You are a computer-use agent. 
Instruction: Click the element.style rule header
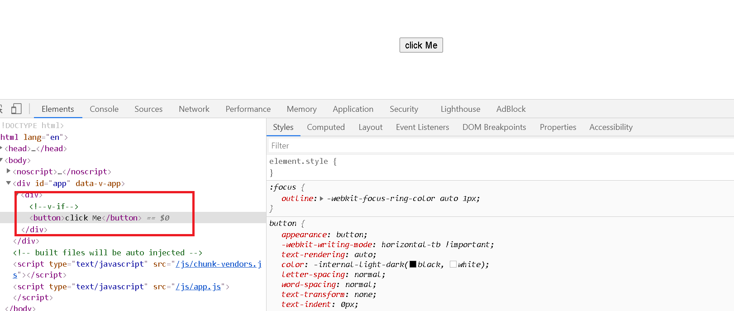(303, 161)
